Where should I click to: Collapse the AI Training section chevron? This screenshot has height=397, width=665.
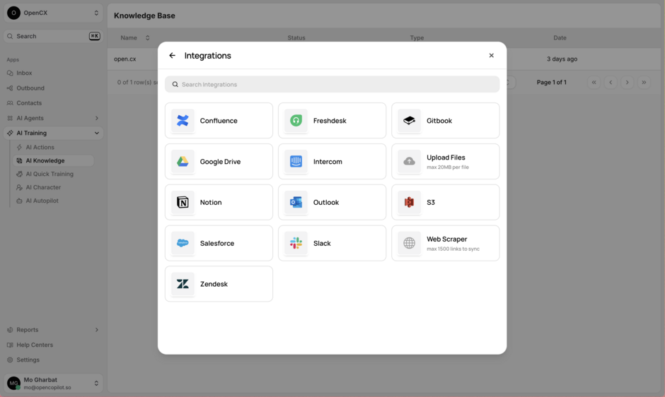pos(97,133)
